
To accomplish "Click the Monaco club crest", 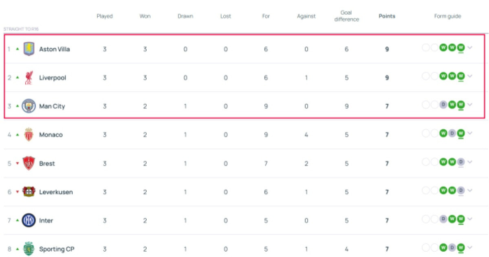I will [x=28, y=134].
